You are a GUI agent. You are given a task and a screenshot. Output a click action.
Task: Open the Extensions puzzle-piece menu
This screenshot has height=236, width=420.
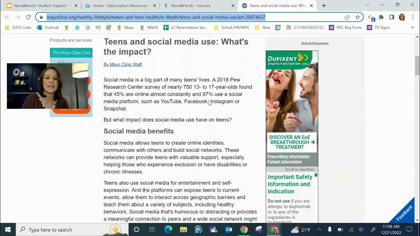[381, 17]
